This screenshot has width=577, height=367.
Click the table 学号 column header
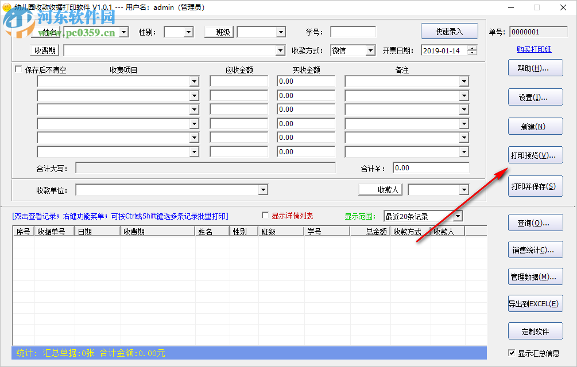327,232
